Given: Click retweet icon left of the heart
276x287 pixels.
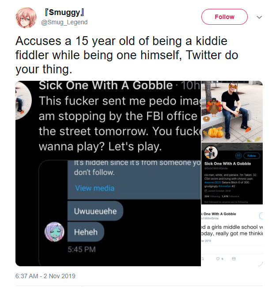Looking at the screenshot, I should (x=203, y=258).
